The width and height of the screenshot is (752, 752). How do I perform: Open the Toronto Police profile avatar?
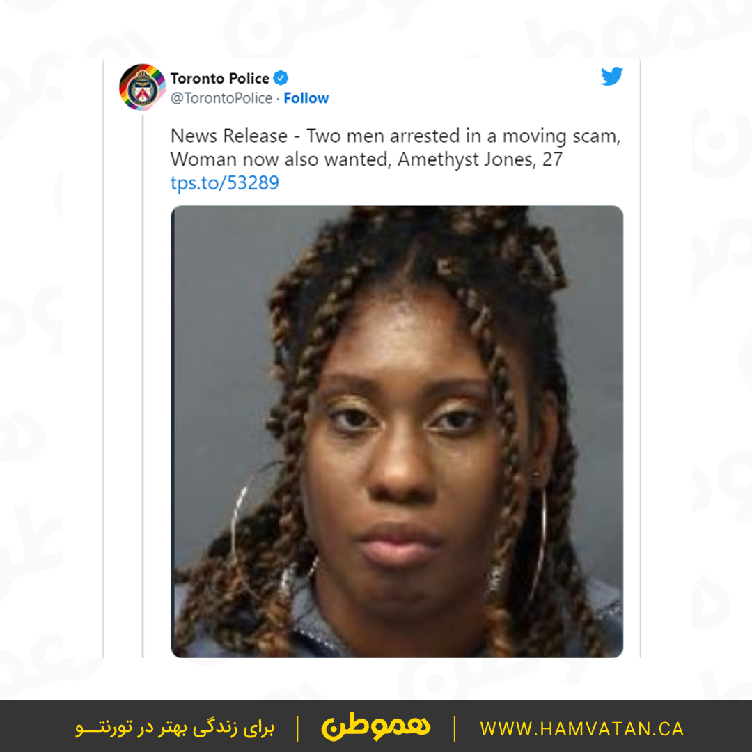coord(143,88)
